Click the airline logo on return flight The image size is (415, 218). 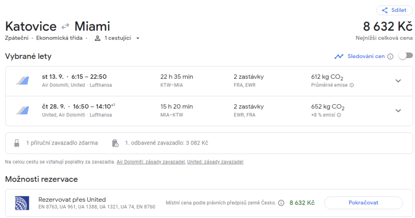(x=22, y=110)
